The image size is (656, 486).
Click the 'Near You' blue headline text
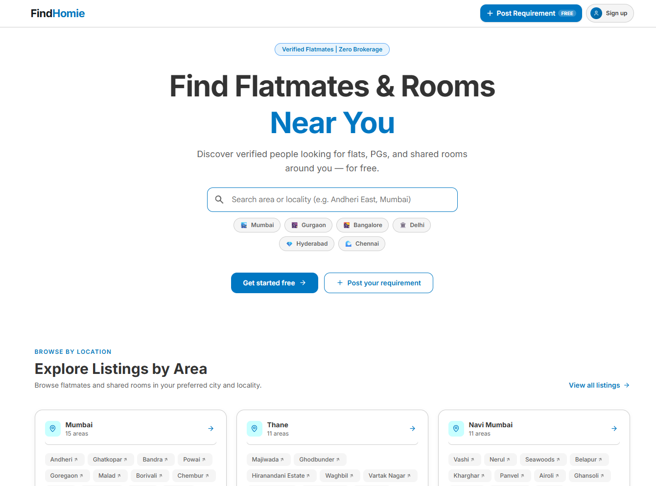pos(332,122)
